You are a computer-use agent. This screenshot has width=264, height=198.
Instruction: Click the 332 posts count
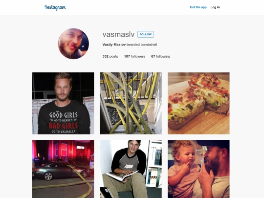110,56
